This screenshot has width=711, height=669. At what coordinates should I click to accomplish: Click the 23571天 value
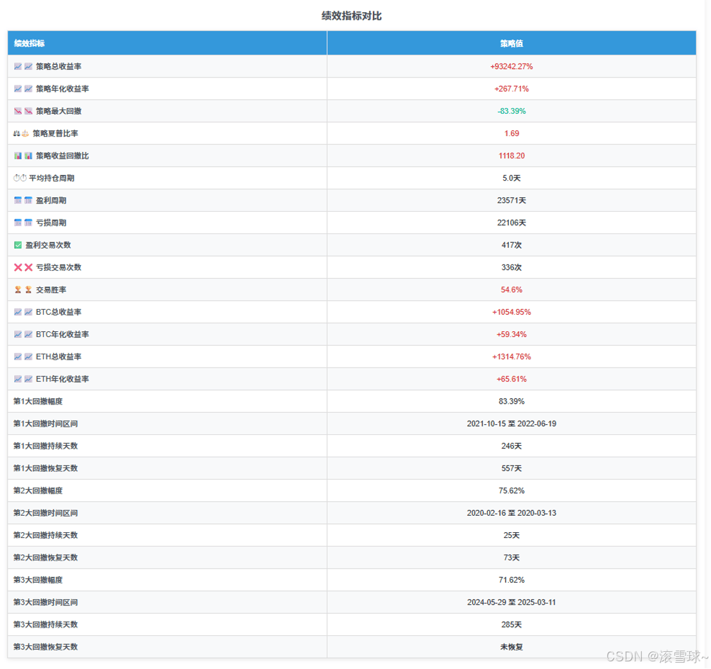click(x=511, y=200)
